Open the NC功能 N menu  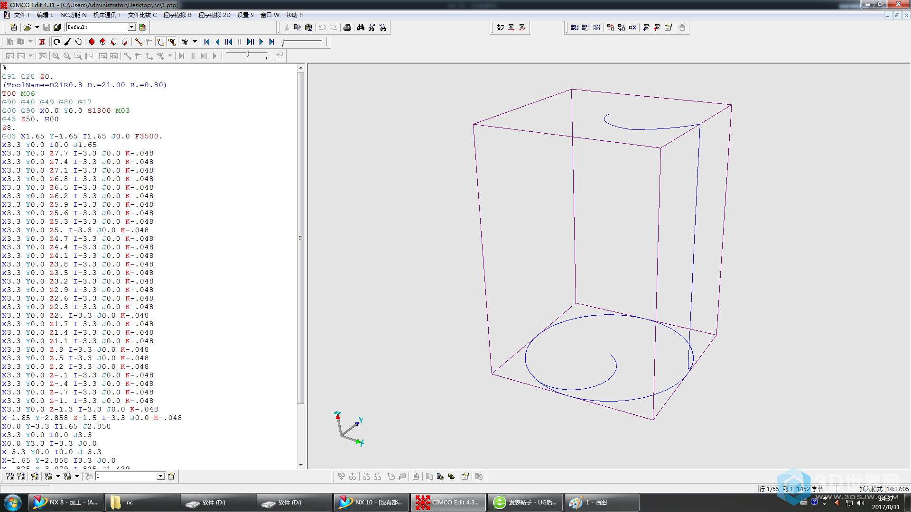coord(73,15)
